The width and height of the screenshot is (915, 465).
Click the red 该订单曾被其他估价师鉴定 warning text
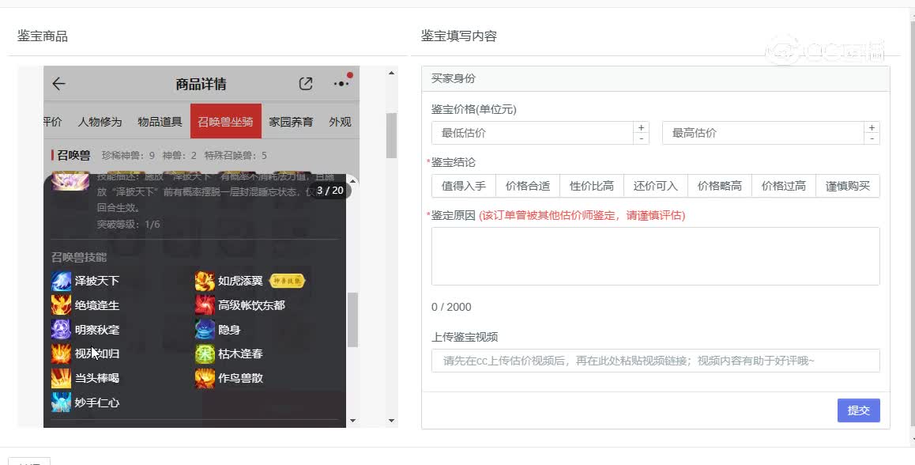[x=582, y=216]
